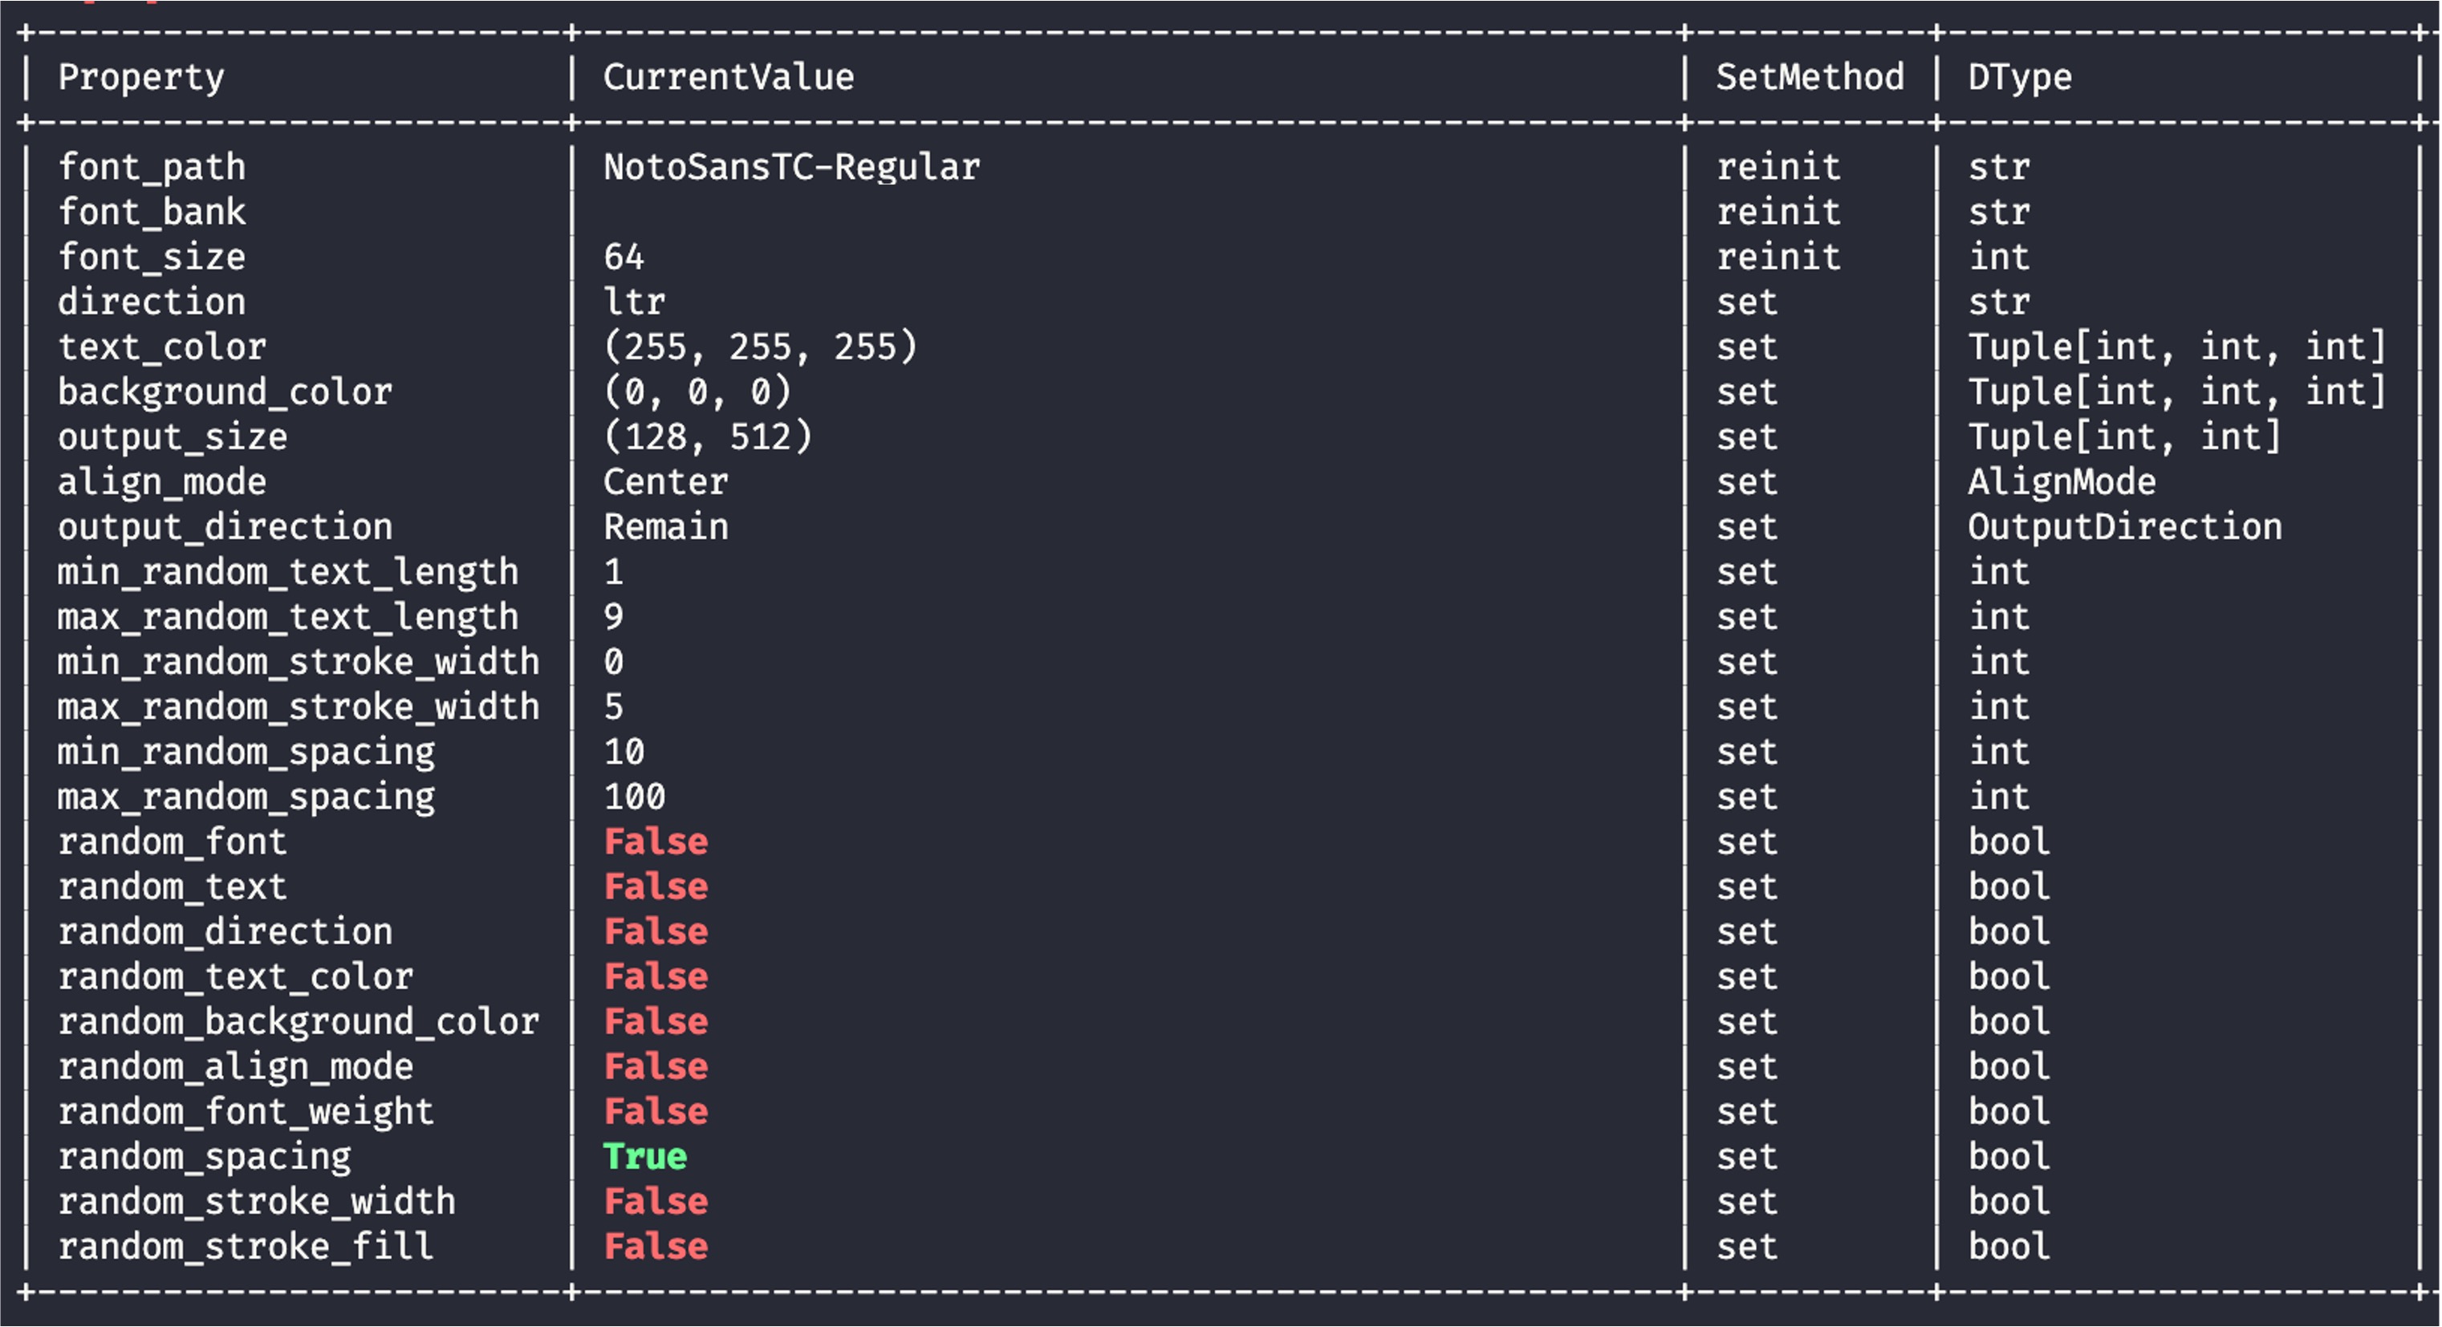Click the OutputDirection dtype entry
Viewport: 2442px width, 1327px height.
(x=2124, y=527)
